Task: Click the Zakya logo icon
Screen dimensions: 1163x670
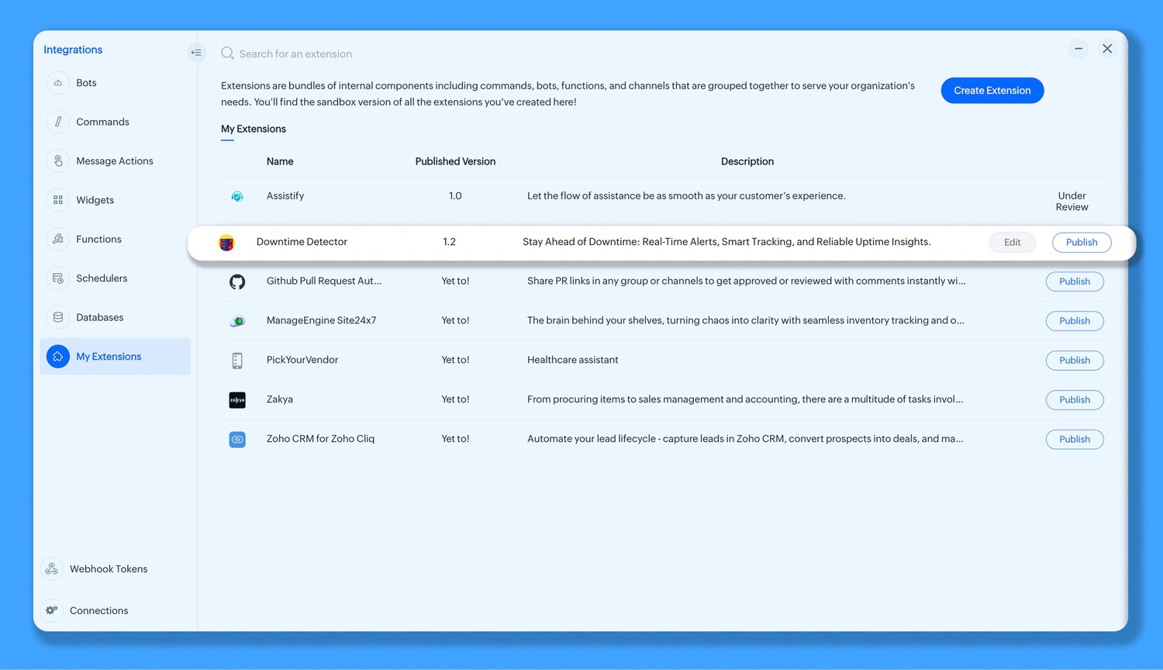Action: pyautogui.click(x=237, y=400)
